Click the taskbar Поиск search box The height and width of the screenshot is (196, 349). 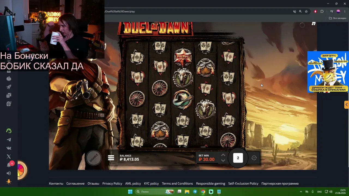click(x=155, y=192)
